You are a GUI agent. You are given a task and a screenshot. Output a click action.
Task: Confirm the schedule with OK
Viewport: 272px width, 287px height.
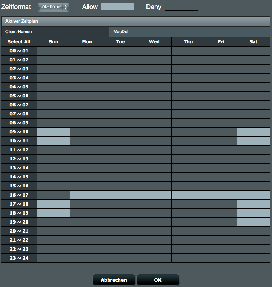click(158, 280)
